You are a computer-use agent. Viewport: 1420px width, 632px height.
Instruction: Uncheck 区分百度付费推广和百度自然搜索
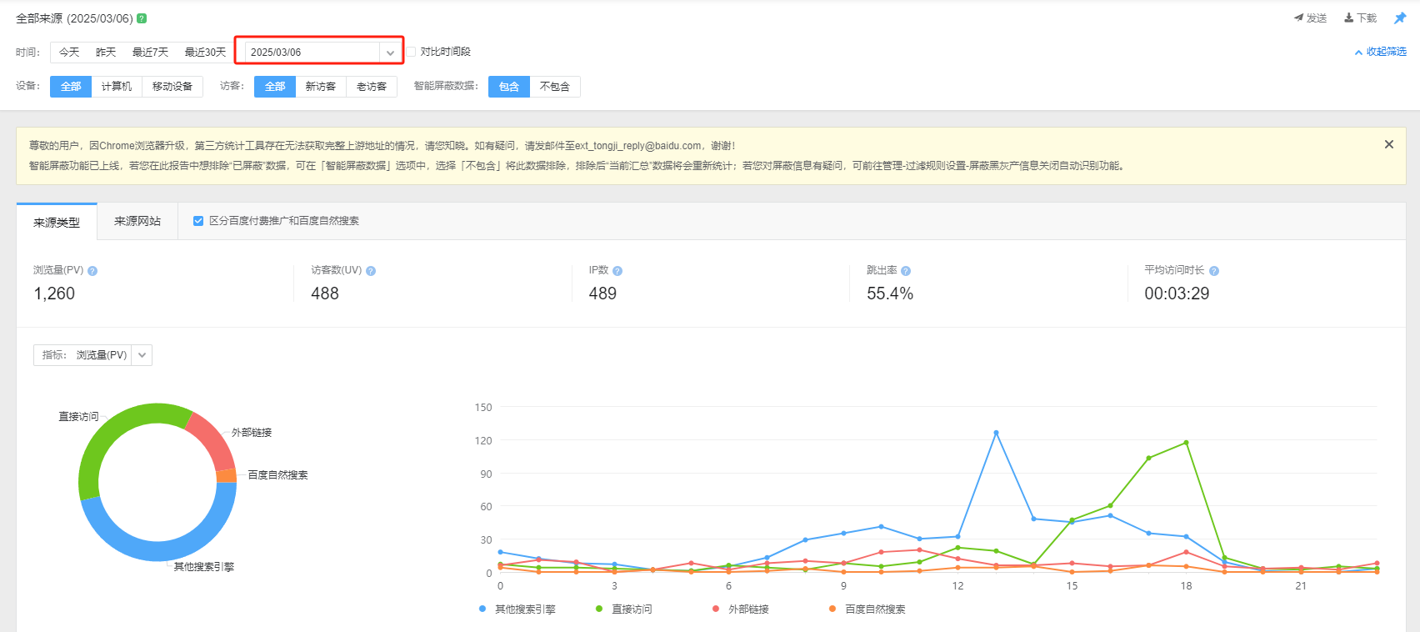[198, 221]
